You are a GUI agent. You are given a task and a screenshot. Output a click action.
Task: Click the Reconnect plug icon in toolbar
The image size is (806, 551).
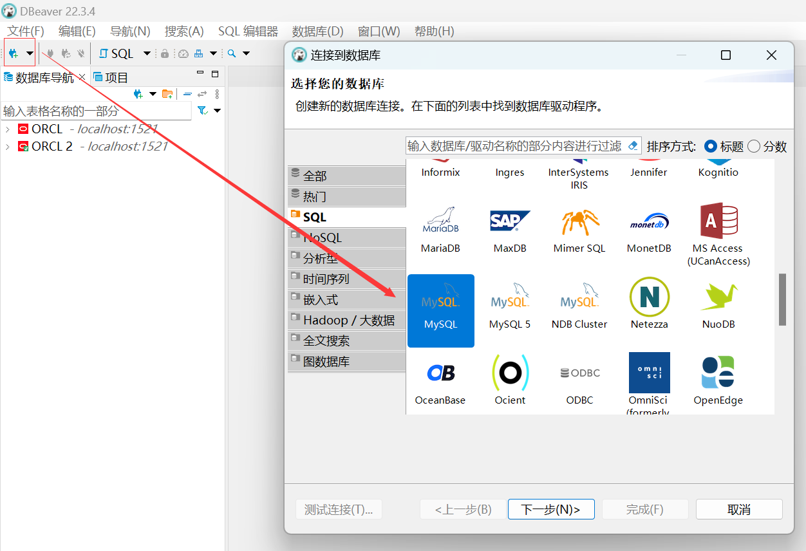(66, 53)
